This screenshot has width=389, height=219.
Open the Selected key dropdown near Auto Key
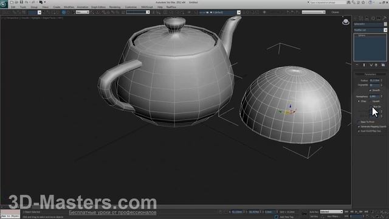[x=331, y=212]
